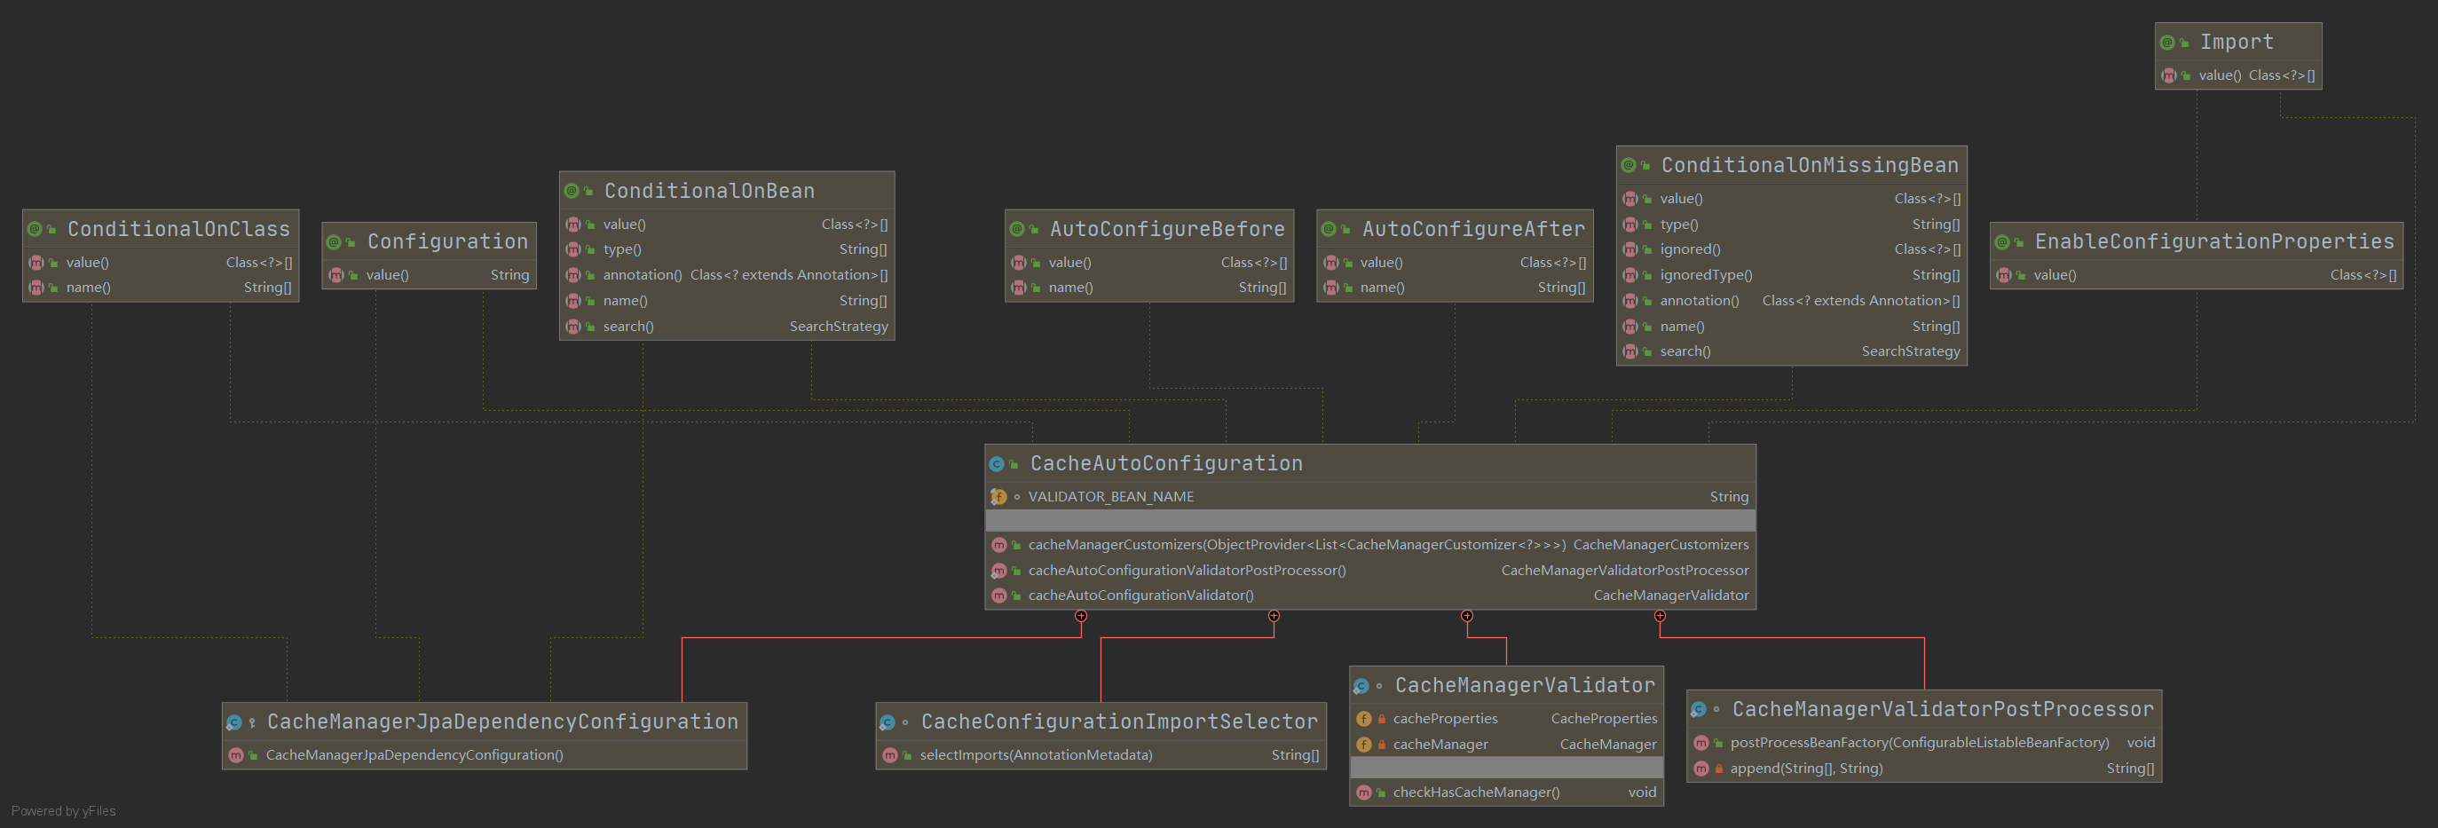The height and width of the screenshot is (828, 2438).
Task: Click the SearchStrategy type in ConditionalOnMissingBean
Action: pos(1911,352)
